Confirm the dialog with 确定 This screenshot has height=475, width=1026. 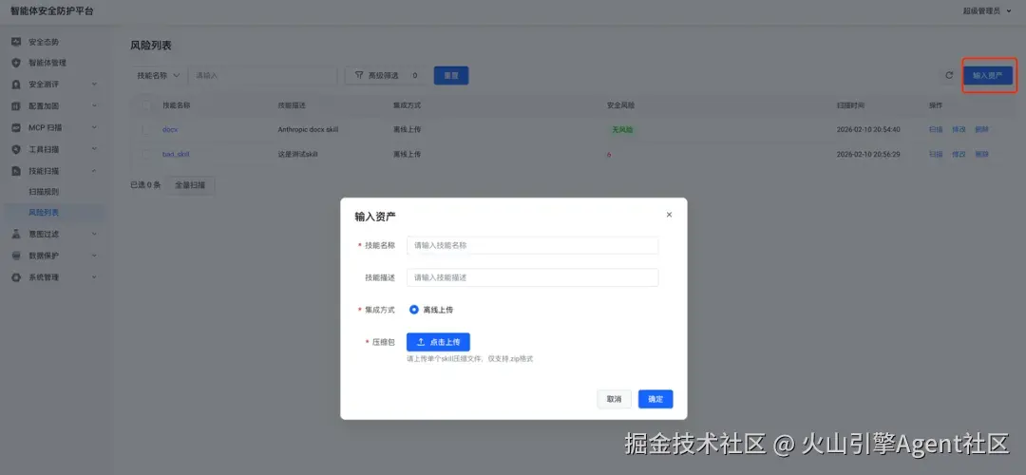point(655,399)
